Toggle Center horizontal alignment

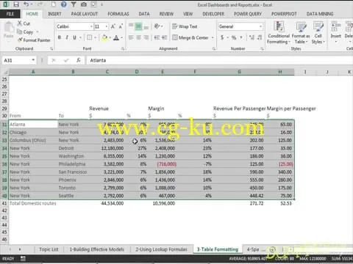point(139,37)
